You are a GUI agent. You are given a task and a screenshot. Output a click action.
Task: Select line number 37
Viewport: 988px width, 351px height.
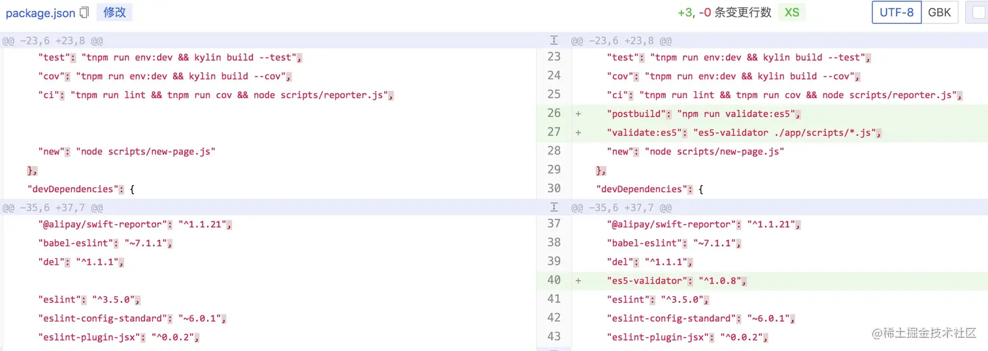pos(554,224)
